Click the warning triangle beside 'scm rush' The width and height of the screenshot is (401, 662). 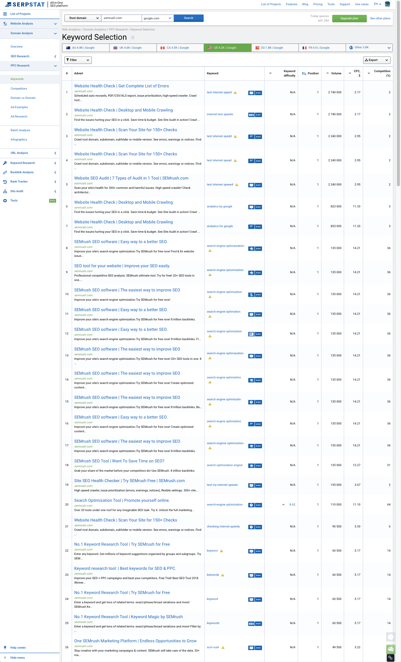pyautogui.click(x=223, y=648)
